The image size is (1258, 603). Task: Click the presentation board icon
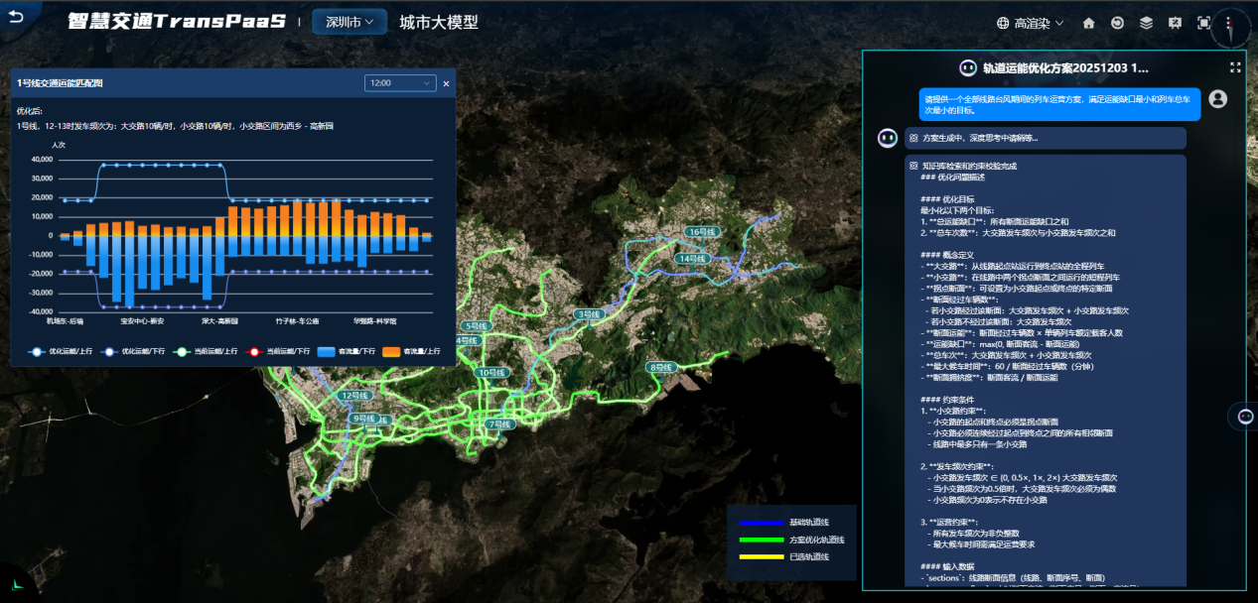click(1176, 23)
